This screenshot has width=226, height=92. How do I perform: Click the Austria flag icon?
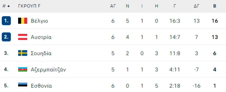coord(23,37)
